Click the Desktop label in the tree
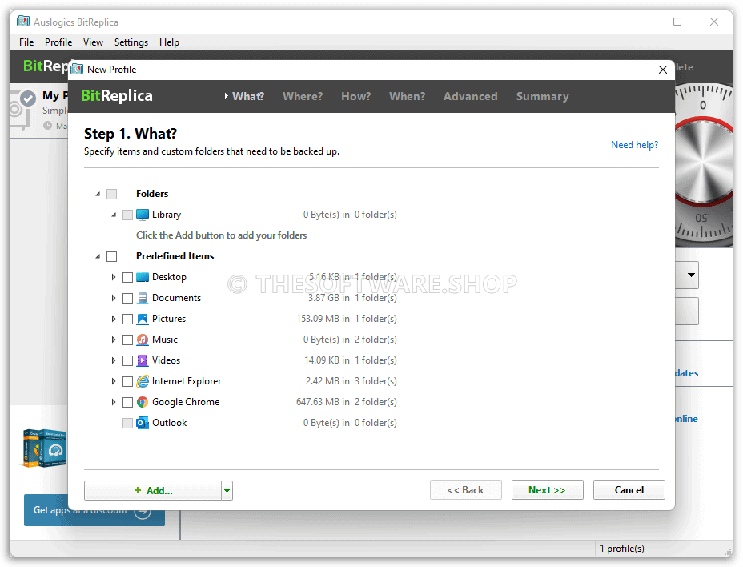Image resolution: width=743 pixels, height=567 pixels. point(169,277)
